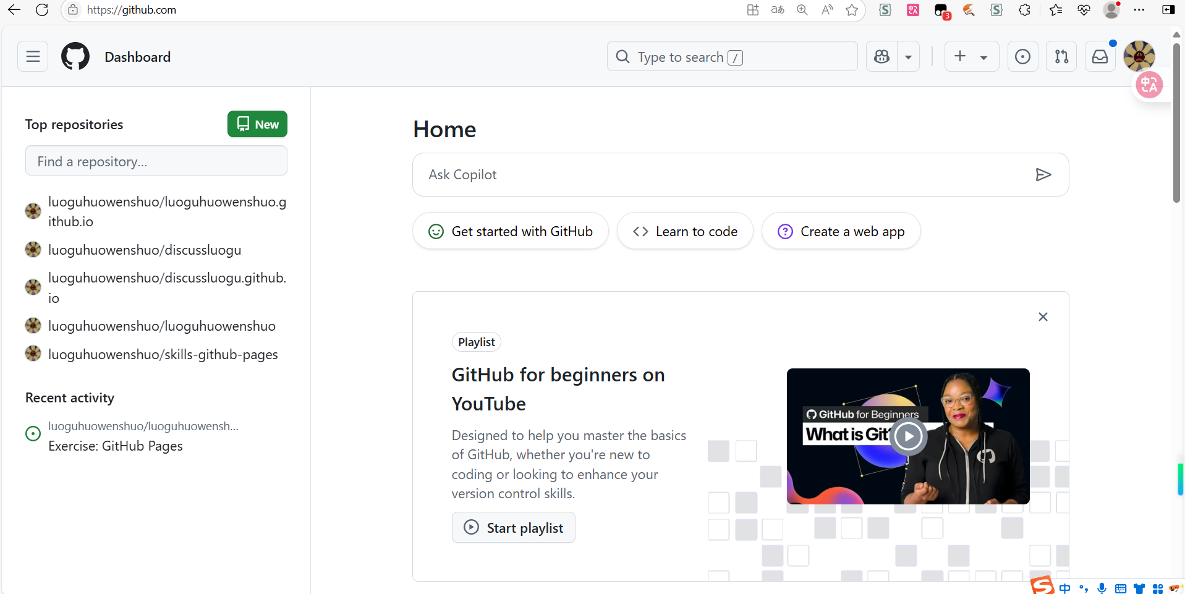Click the microphone icon in IME bar
This screenshot has height=594, width=1185.
(x=1102, y=588)
